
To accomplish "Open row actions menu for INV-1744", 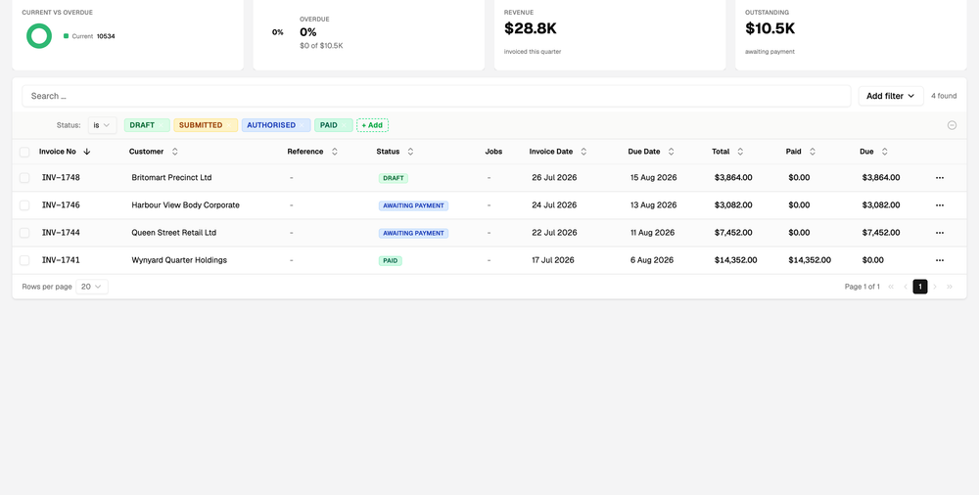I will pyautogui.click(x=939, y=233).
